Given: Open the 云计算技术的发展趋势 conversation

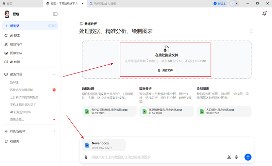Looking at the screenshot, I should coord(24,97).
